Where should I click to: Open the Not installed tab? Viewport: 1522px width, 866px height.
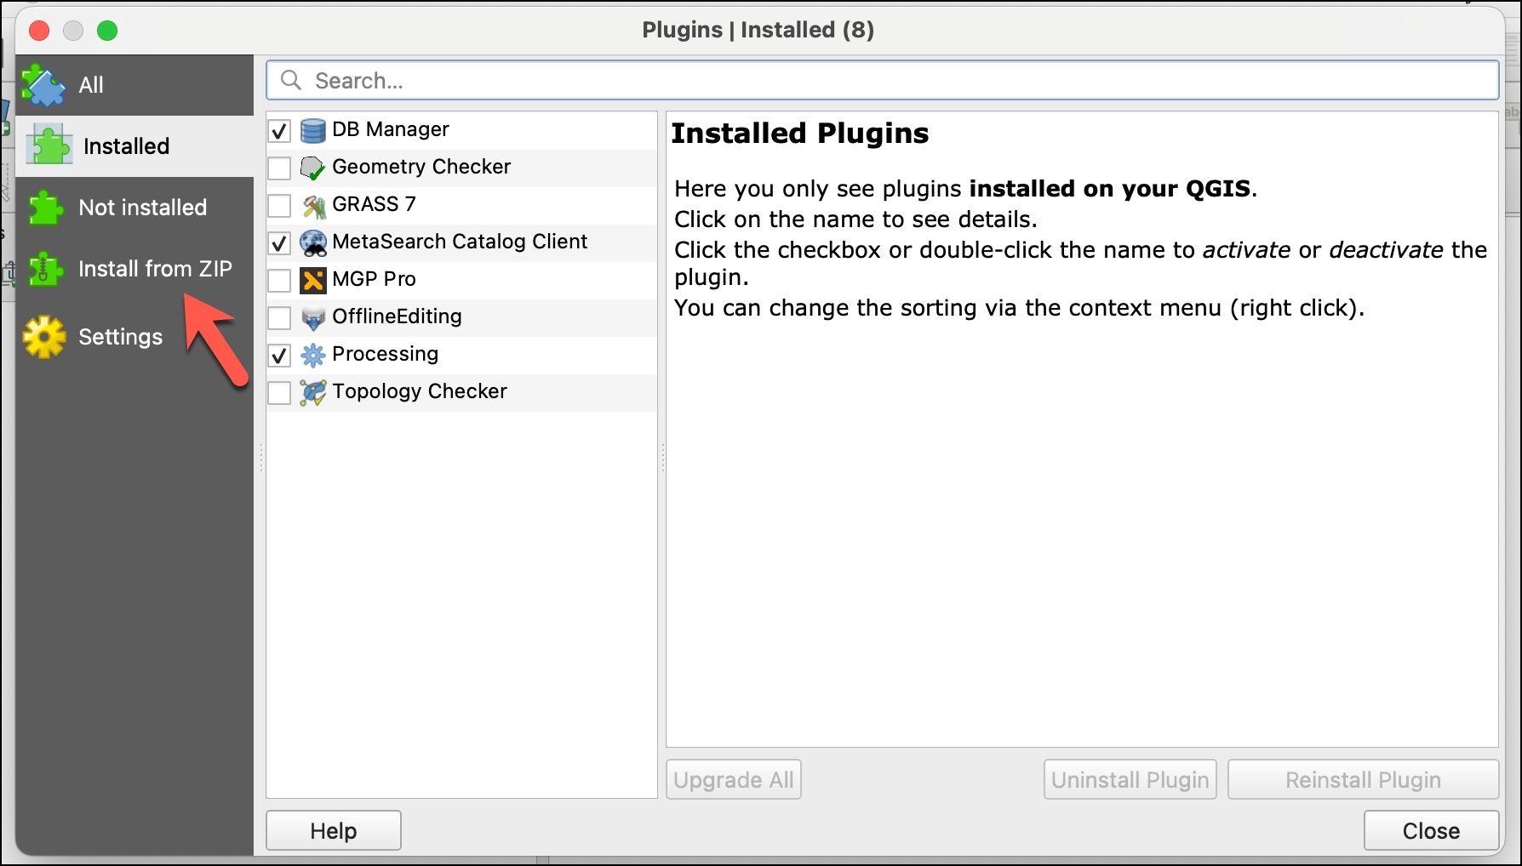(134, 208)
